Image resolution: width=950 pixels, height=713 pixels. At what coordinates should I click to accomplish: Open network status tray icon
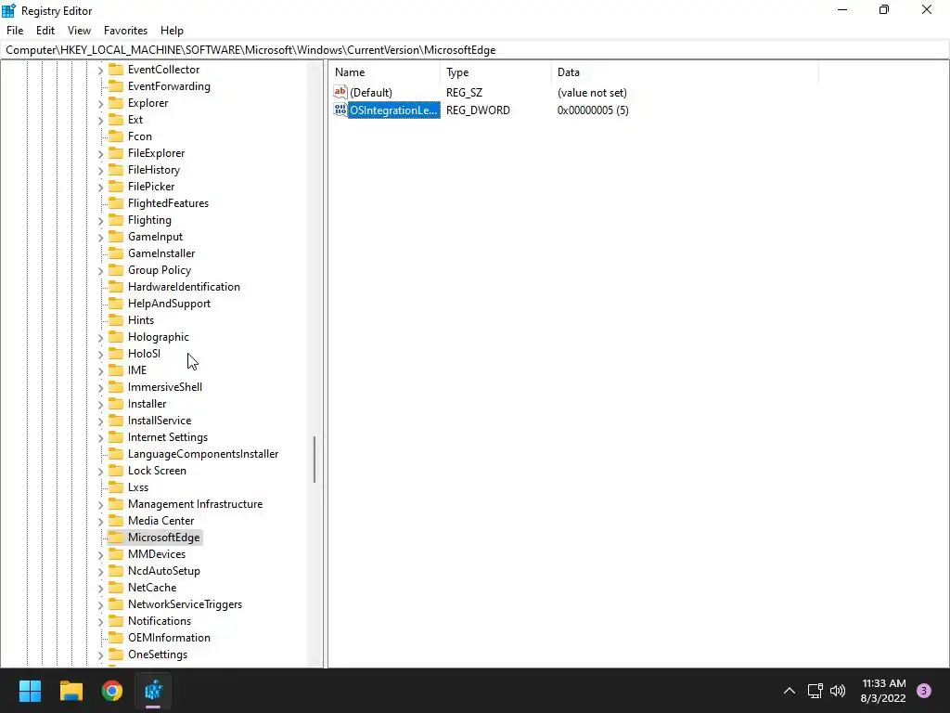815,691
